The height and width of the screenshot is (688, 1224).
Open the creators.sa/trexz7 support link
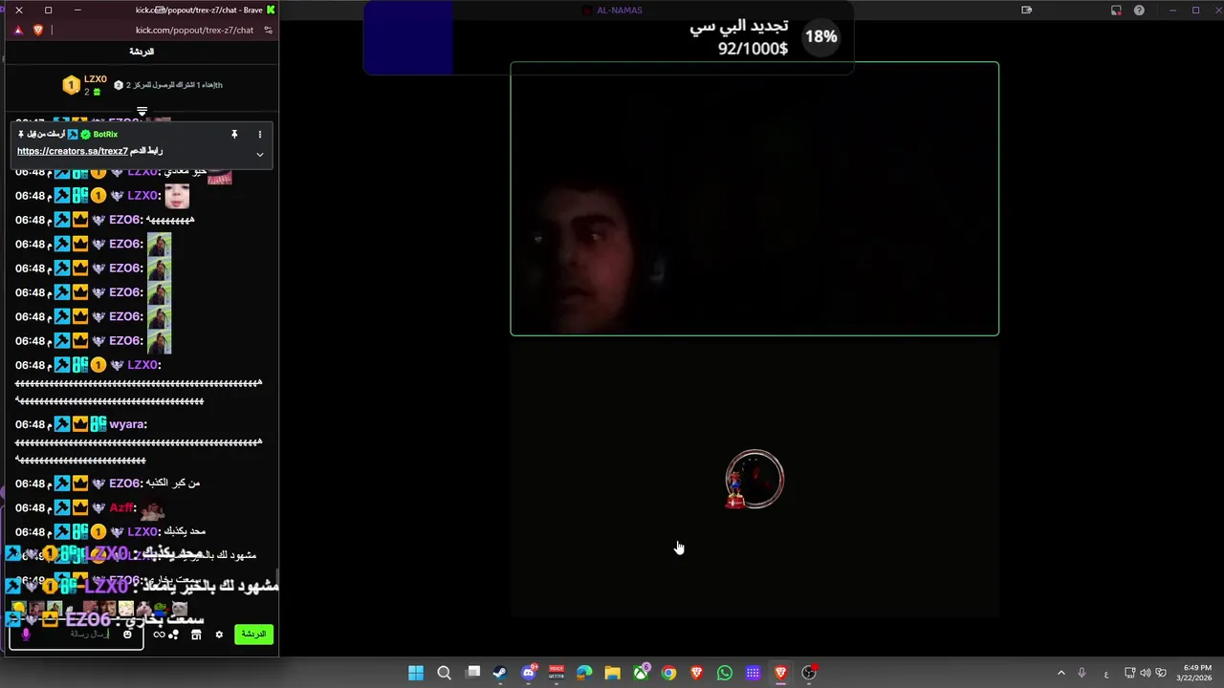pos(72,151)
